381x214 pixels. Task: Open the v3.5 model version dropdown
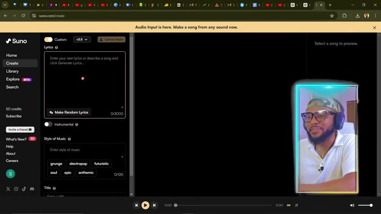(x=82, y=39)
